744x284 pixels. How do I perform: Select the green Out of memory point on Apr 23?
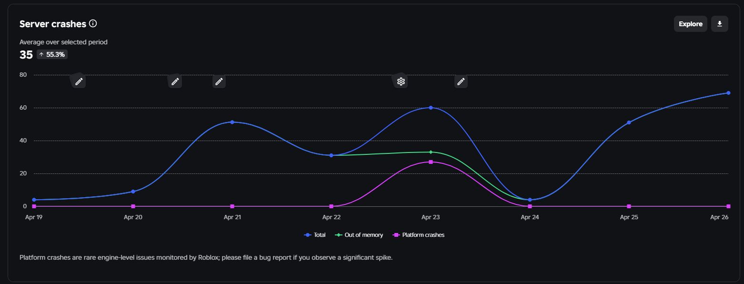click(431, 152)
